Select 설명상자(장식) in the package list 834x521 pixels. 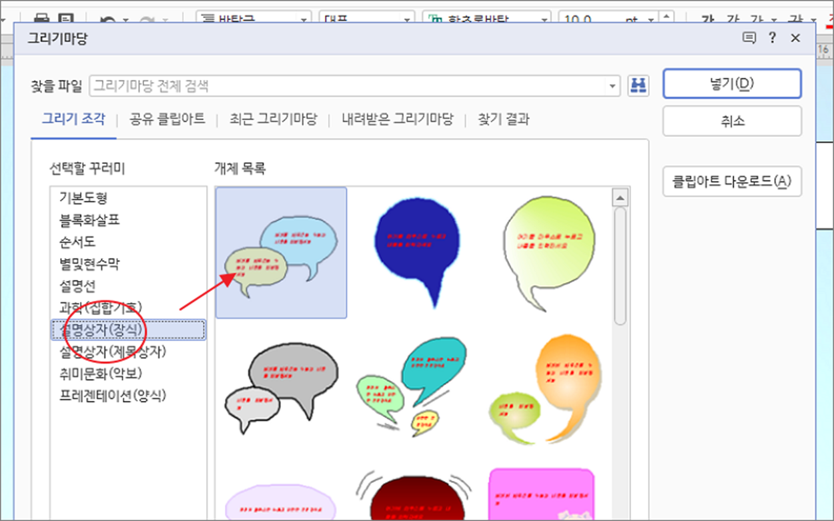click(x=129, y=330)
